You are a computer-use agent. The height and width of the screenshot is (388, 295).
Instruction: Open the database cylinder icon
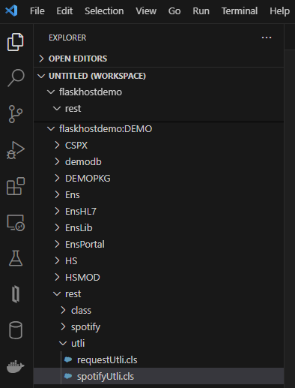pyautogui.click(x=16, y=330)
